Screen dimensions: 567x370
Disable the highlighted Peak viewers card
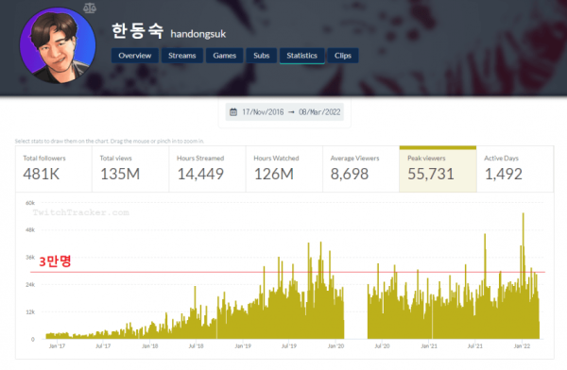coord(438,169)
